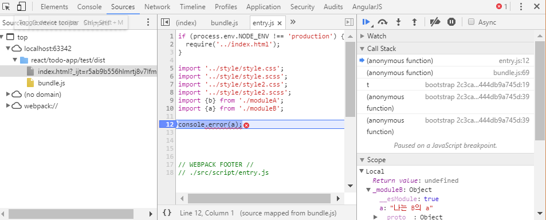This screenshot has width=546, height=220.
Task: Click the a property value string
Action: (x=411, y=208)
